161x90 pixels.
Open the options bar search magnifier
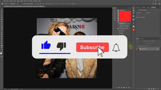coord(153,4)
